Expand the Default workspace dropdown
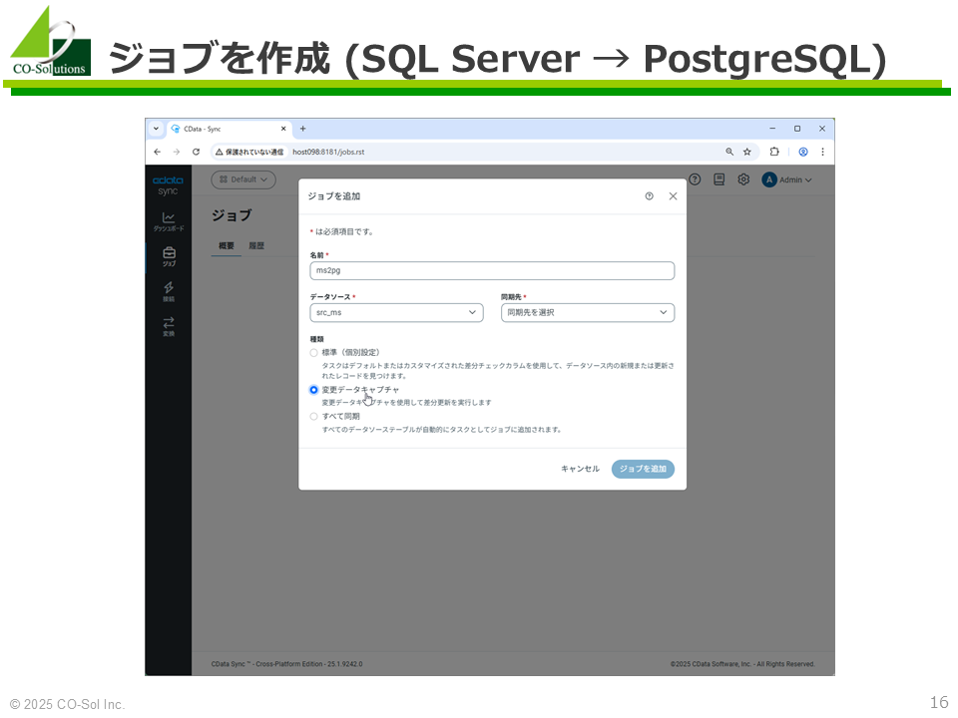The image size is (958, 718). click(243, 179)
